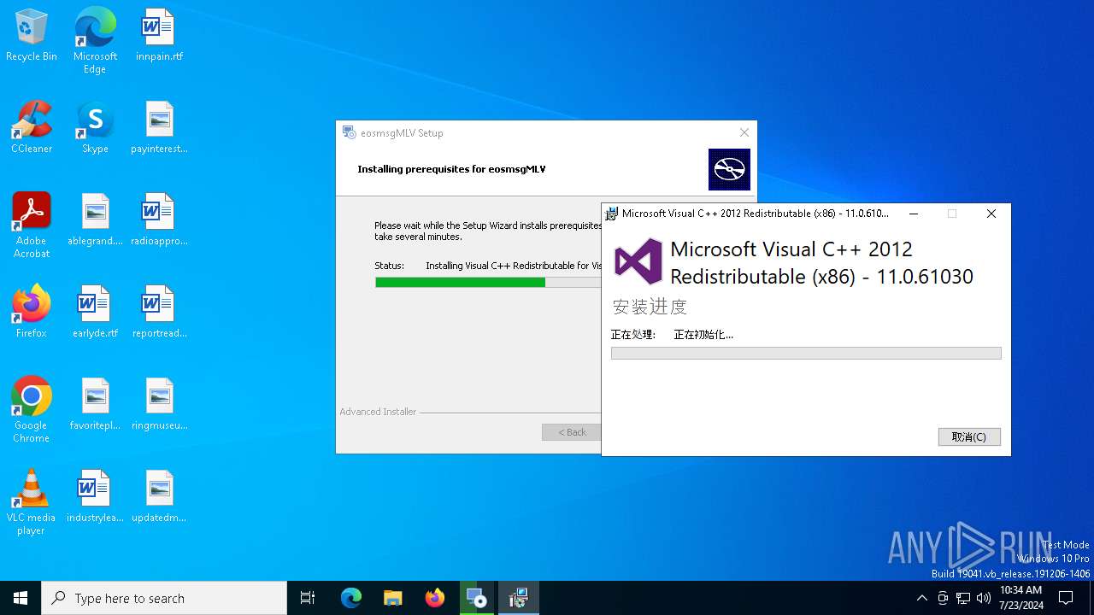Select the innpain.rtf document icon
Viewport: 1094px width, 615px height.
[159, 36]
